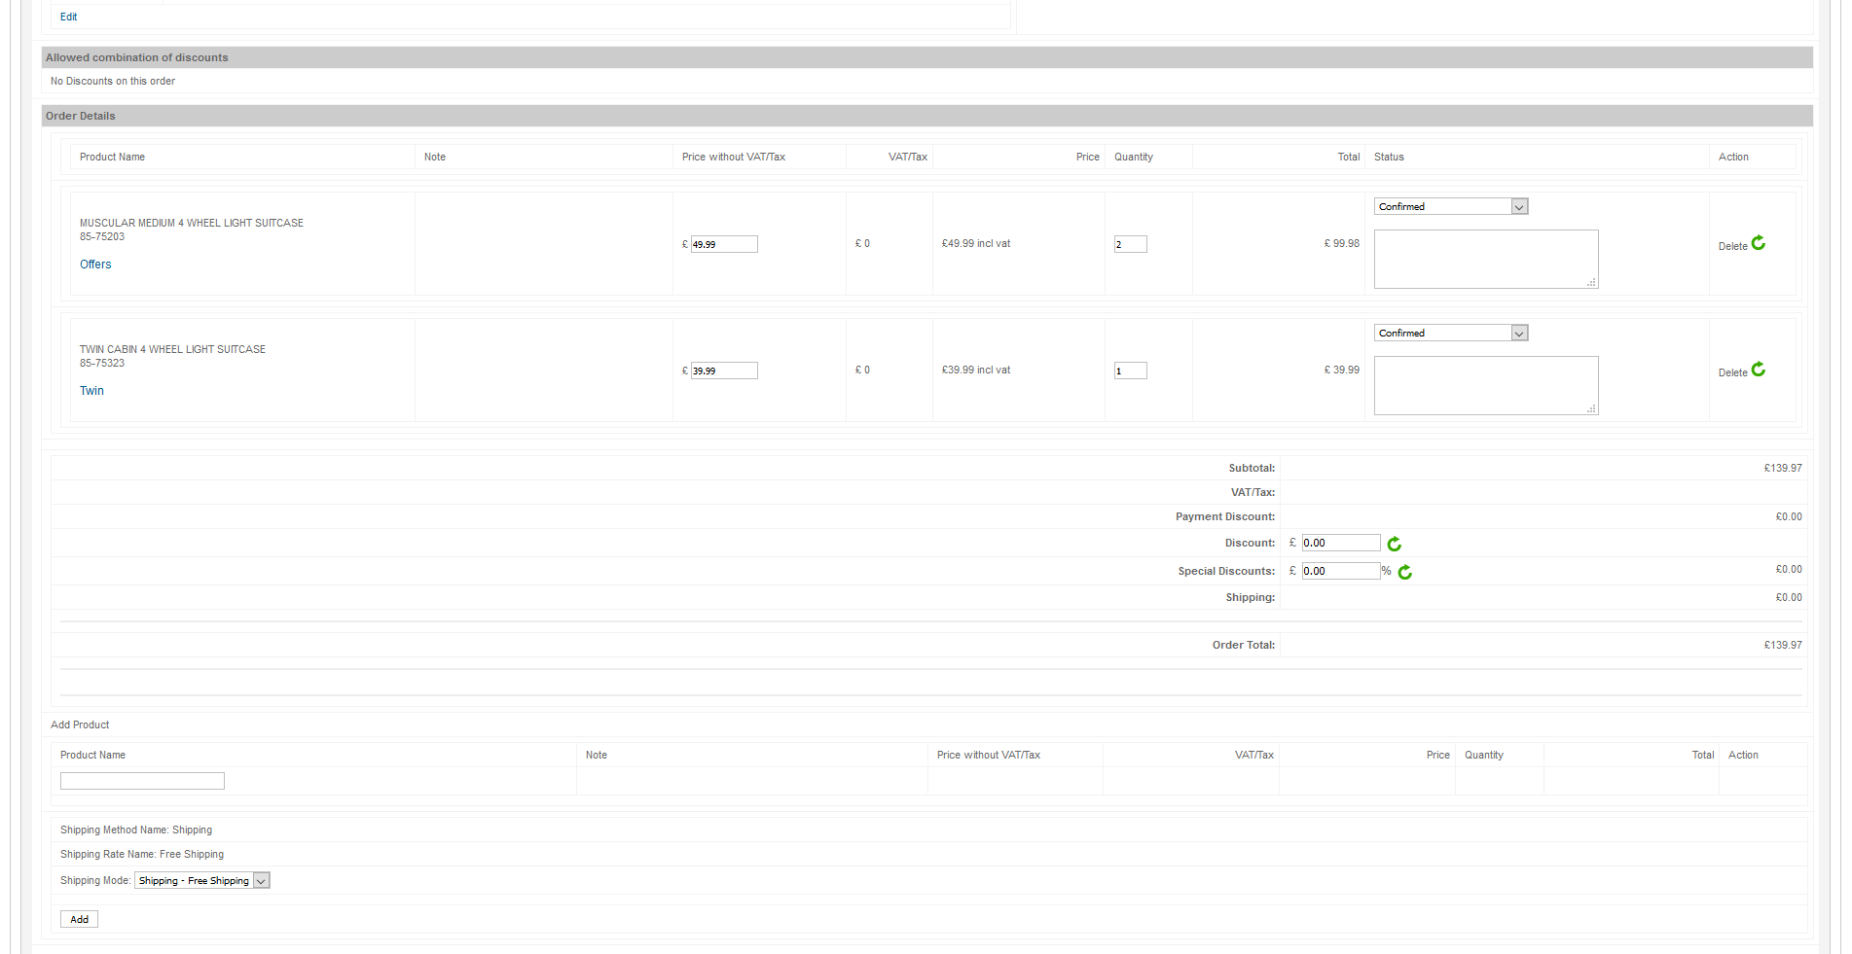The image size is (1852, 954).
Task: Click product code 85-75203
Action: (x=102, y=237)
